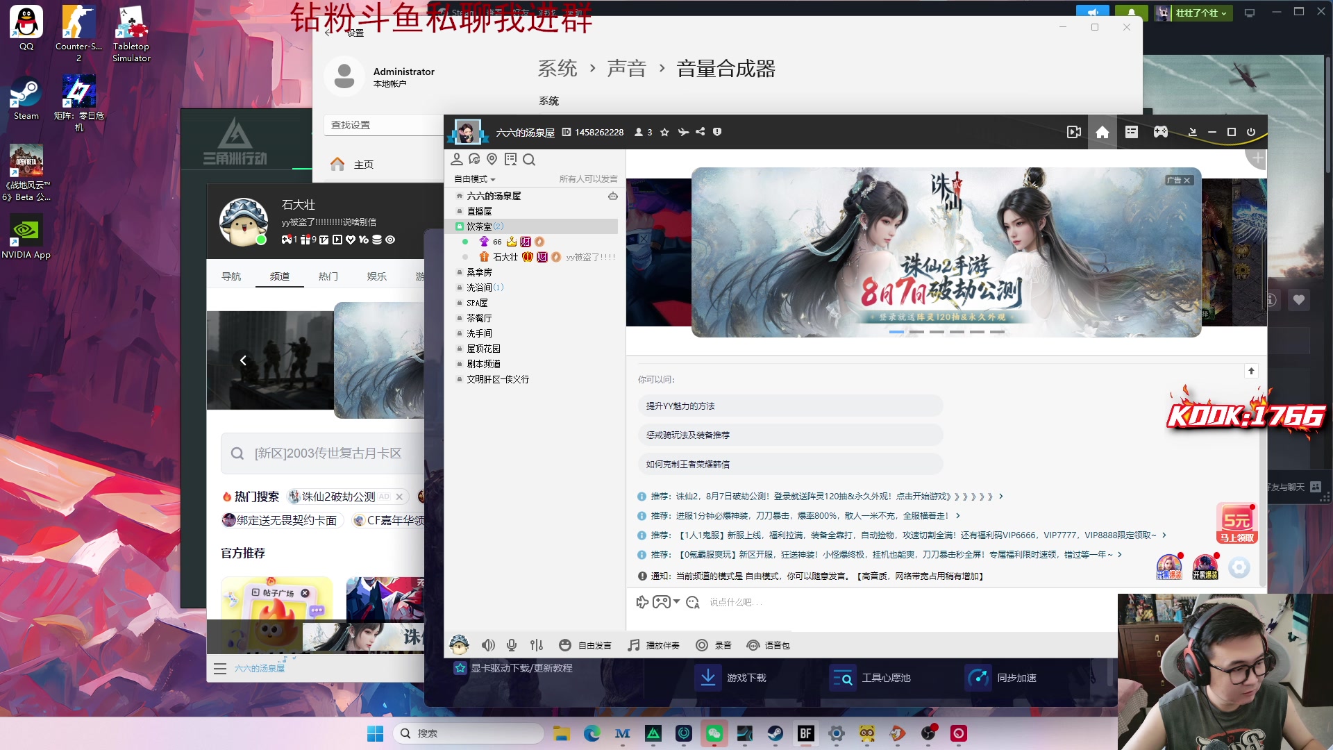Viewport: 1333px width, 750px height.
Task: Click the channel search box [新区]2003传世复古月卡区
Action: (x=323, y=453)
